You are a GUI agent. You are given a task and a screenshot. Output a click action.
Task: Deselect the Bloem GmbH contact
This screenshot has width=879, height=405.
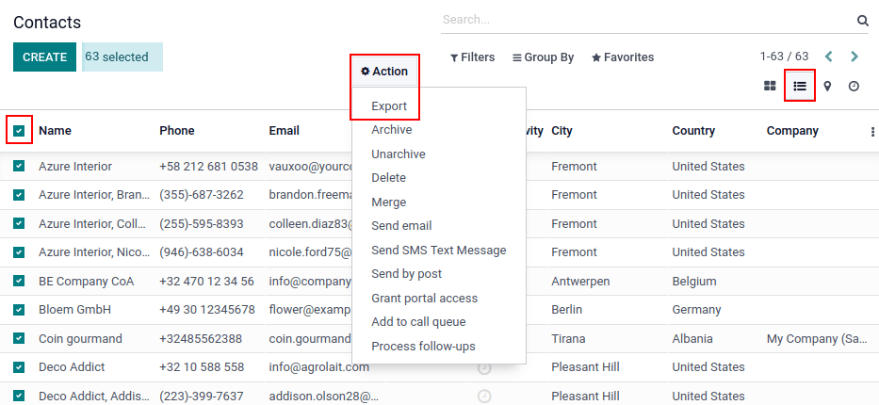coord(19,310)
